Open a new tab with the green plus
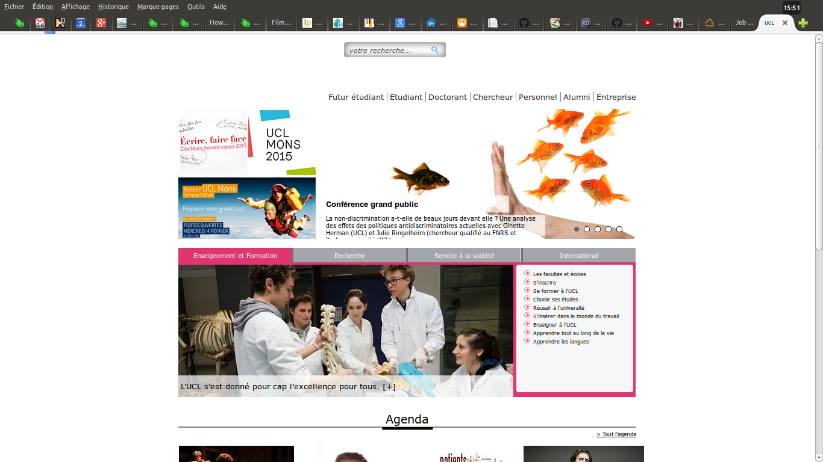Viewport: 823px width, 462px height. click(x=803, y=23)
